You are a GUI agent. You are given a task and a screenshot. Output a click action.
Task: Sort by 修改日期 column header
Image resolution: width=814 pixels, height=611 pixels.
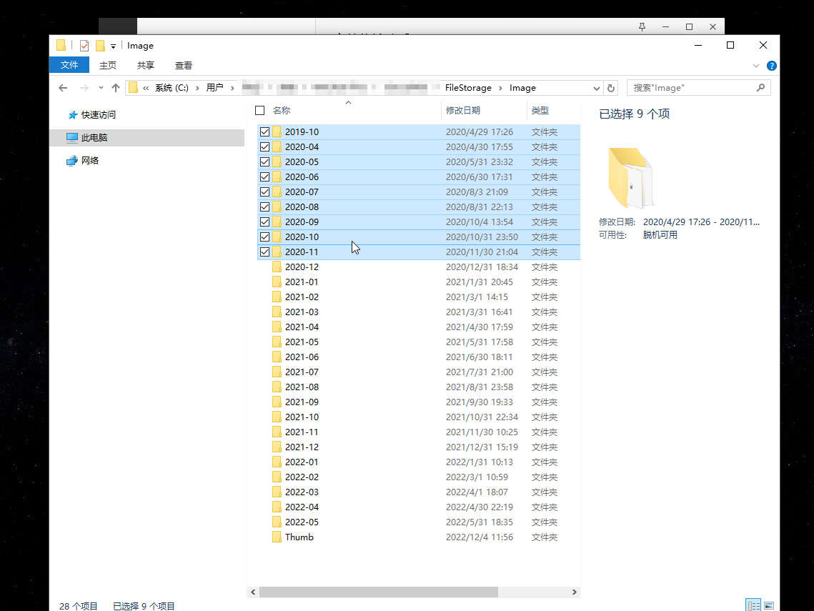click(x=463, y=111)
